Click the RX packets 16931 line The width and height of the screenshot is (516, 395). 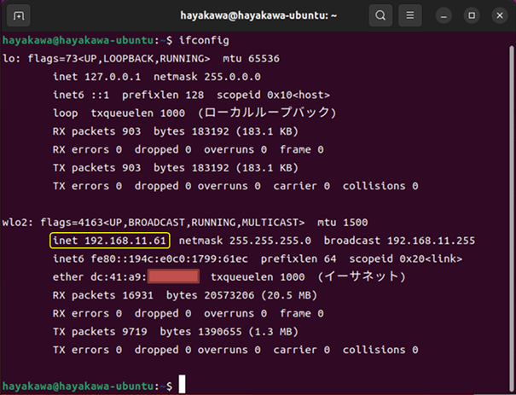[x=171, y=295]
